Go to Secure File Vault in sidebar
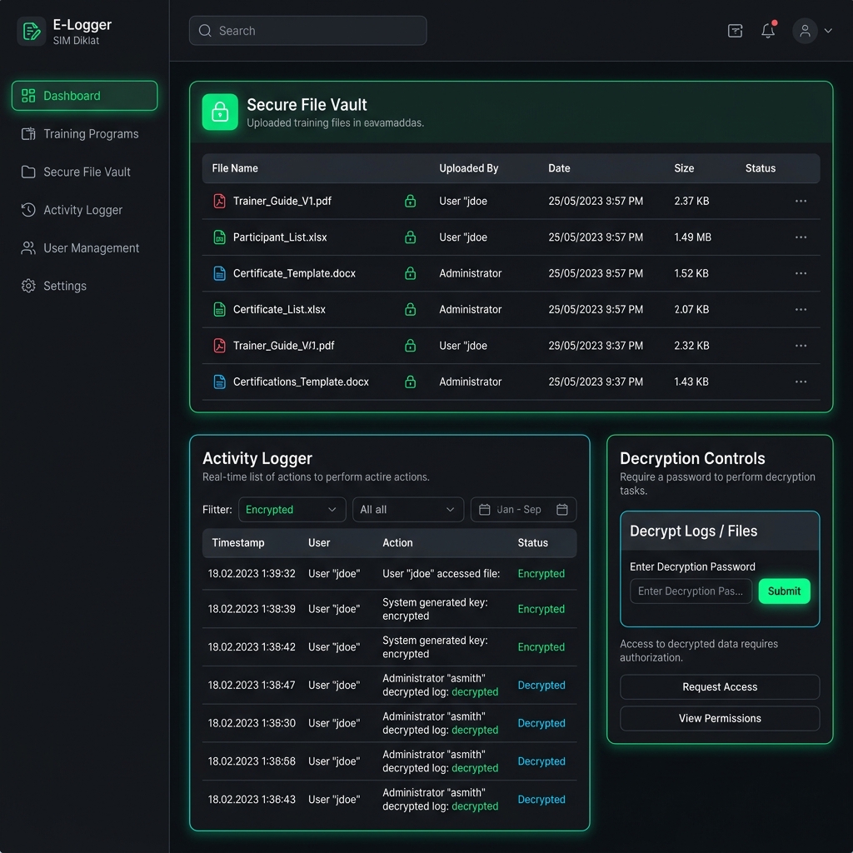The image size is (853, 853). 84,172
